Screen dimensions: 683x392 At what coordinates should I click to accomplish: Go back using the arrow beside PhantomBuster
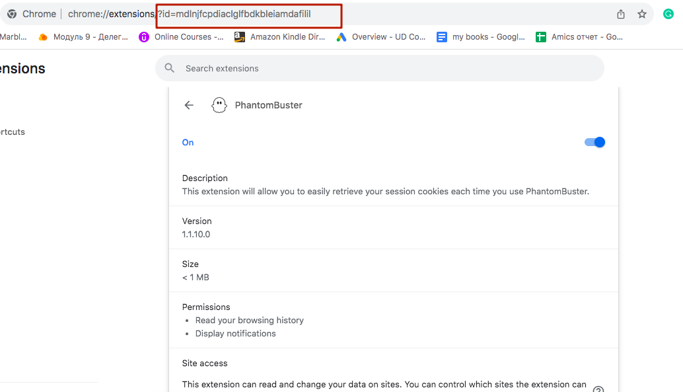coord(189,105)
